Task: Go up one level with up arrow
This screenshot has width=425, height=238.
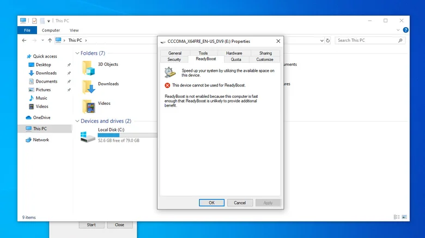Action: coord(50,40)
